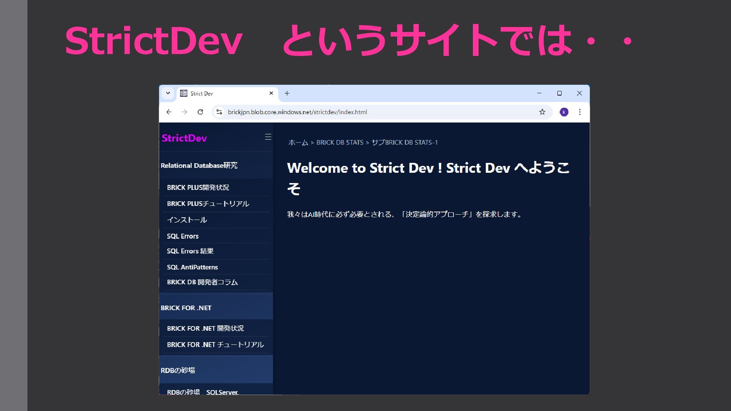The width and height of the screenshot is (731, 411).
Task: Open the tab search dropdown arrow
Action: [168, 93]
